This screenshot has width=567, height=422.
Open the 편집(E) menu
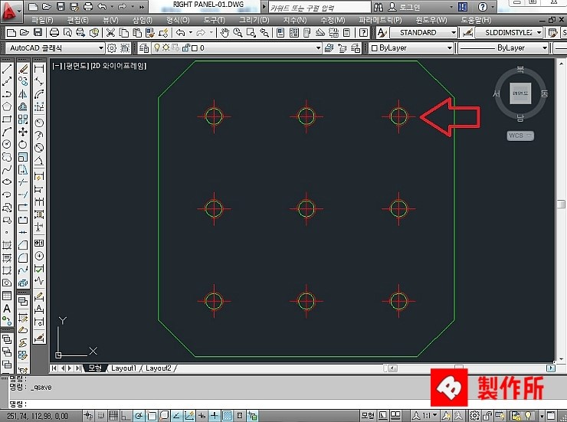77,20
